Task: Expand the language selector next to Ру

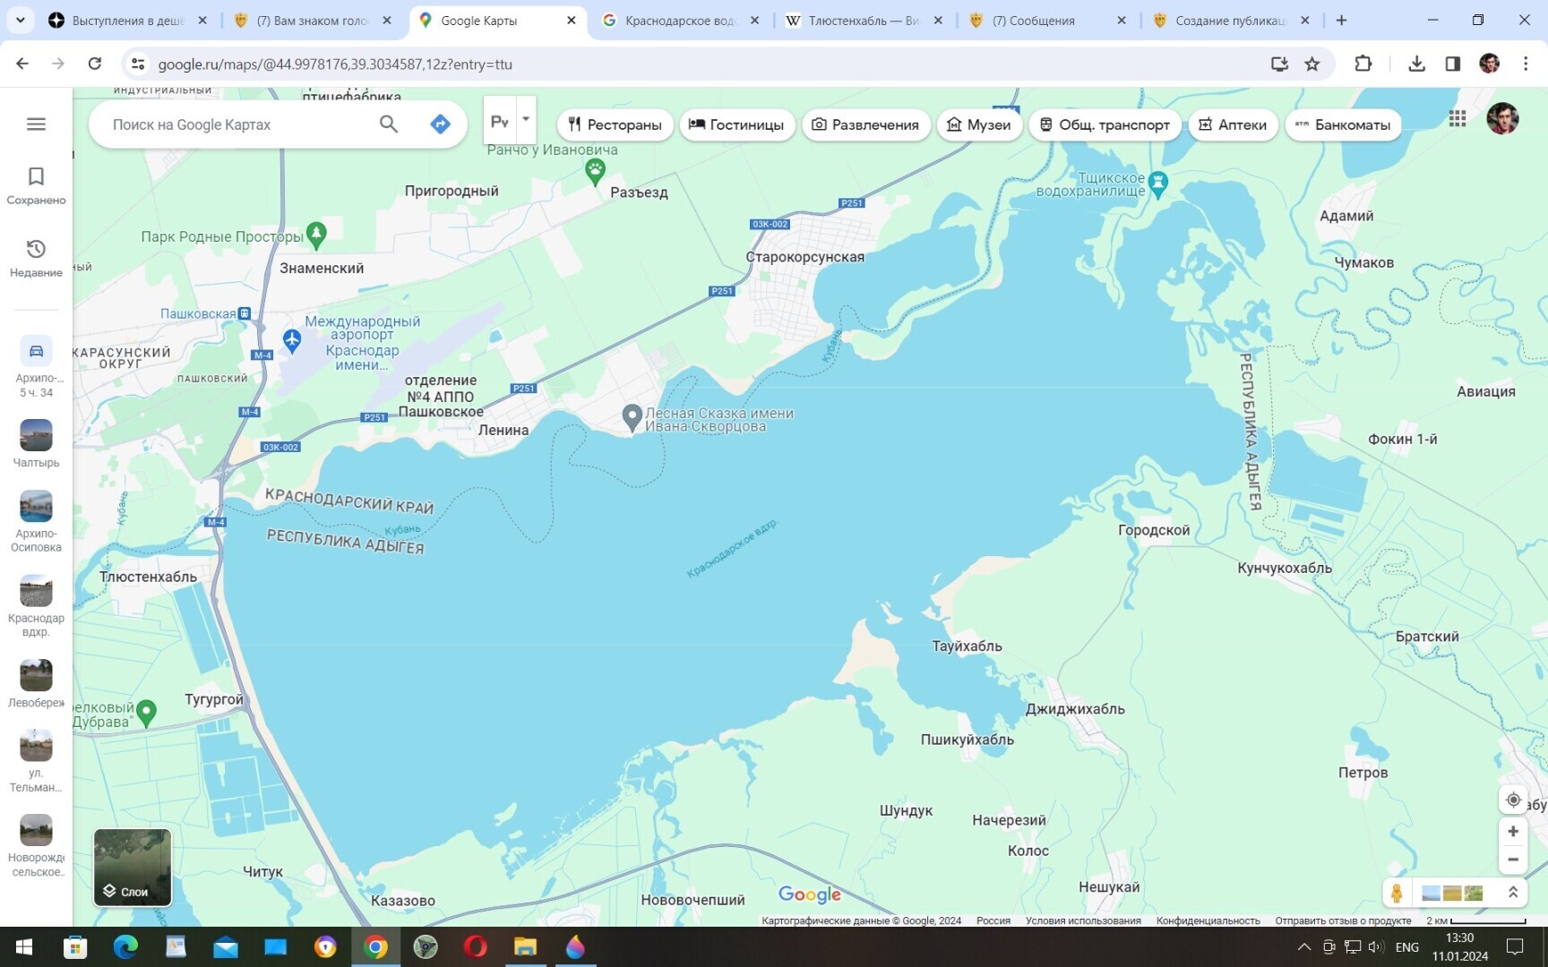Action: pos(525,118)
